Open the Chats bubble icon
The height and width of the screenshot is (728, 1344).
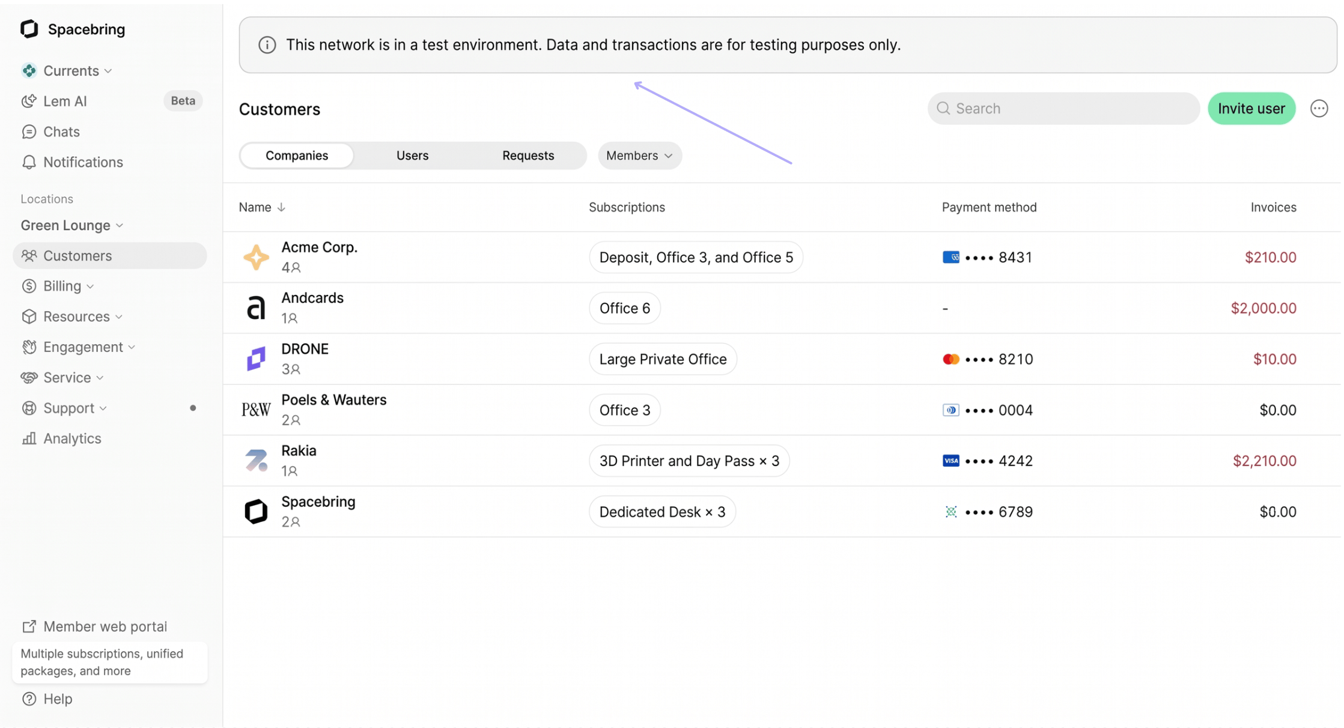pyautogui.click(x=29, y=132)
